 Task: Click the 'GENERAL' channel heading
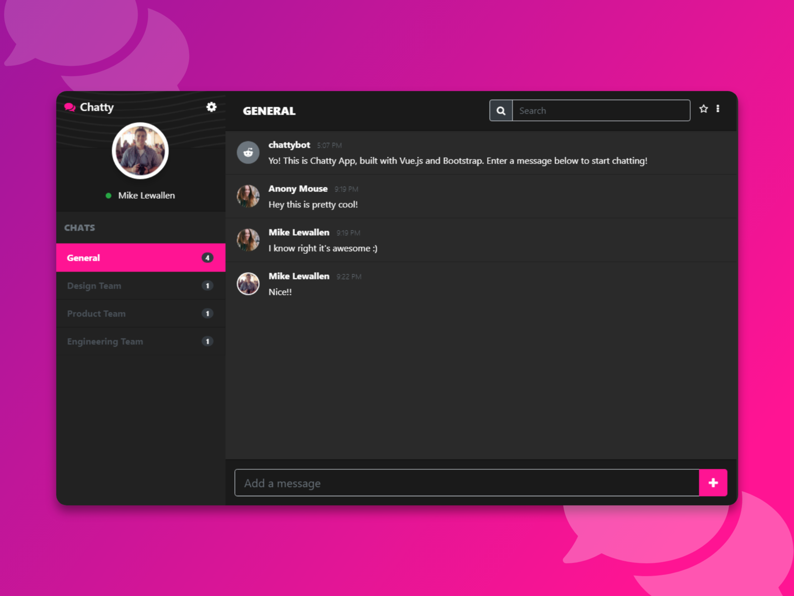click(269, 111)
